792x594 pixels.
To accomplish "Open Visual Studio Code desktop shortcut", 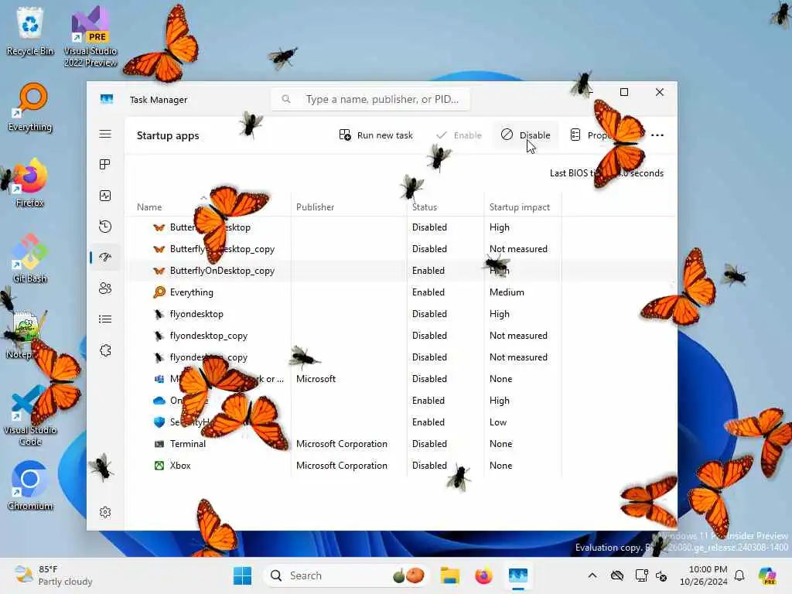I will [x=30, y=415].
